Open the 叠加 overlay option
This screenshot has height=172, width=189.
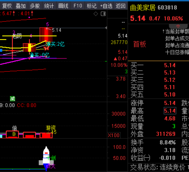21,6
